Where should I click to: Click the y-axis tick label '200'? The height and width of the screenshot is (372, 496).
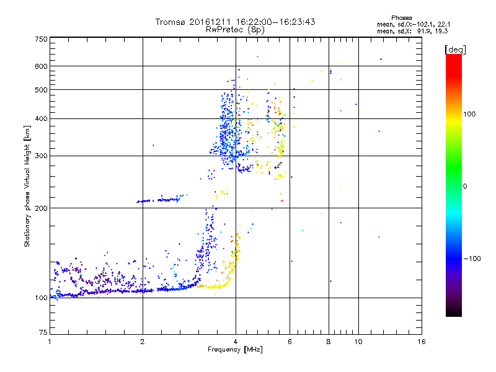42,208
